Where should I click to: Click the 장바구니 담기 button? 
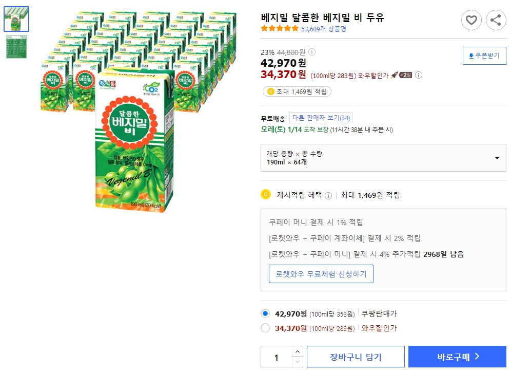click(356, 356)
